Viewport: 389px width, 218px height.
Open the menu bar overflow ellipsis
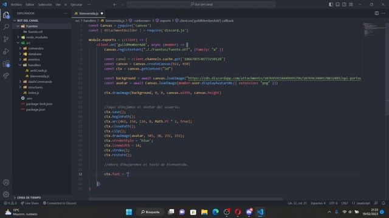tap(89, 4)
